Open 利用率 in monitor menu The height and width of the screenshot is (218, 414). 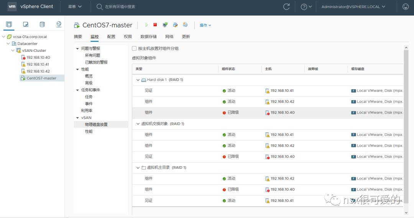(x=87, y=111)
